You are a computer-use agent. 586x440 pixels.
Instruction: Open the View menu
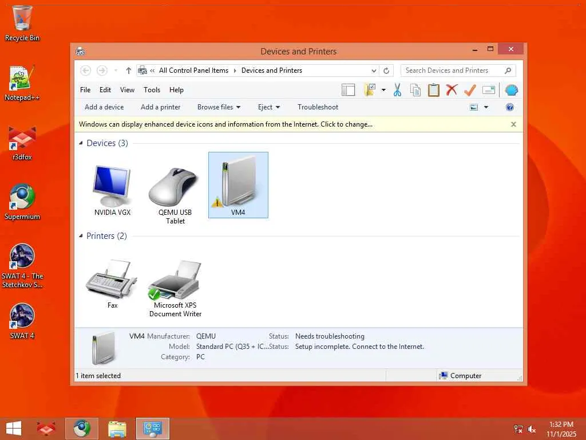pyautogui.click(x=127, y=90)
